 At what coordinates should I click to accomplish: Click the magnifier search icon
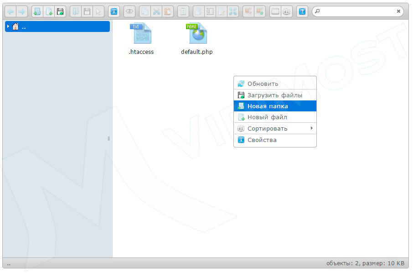[x=317, y=11]
